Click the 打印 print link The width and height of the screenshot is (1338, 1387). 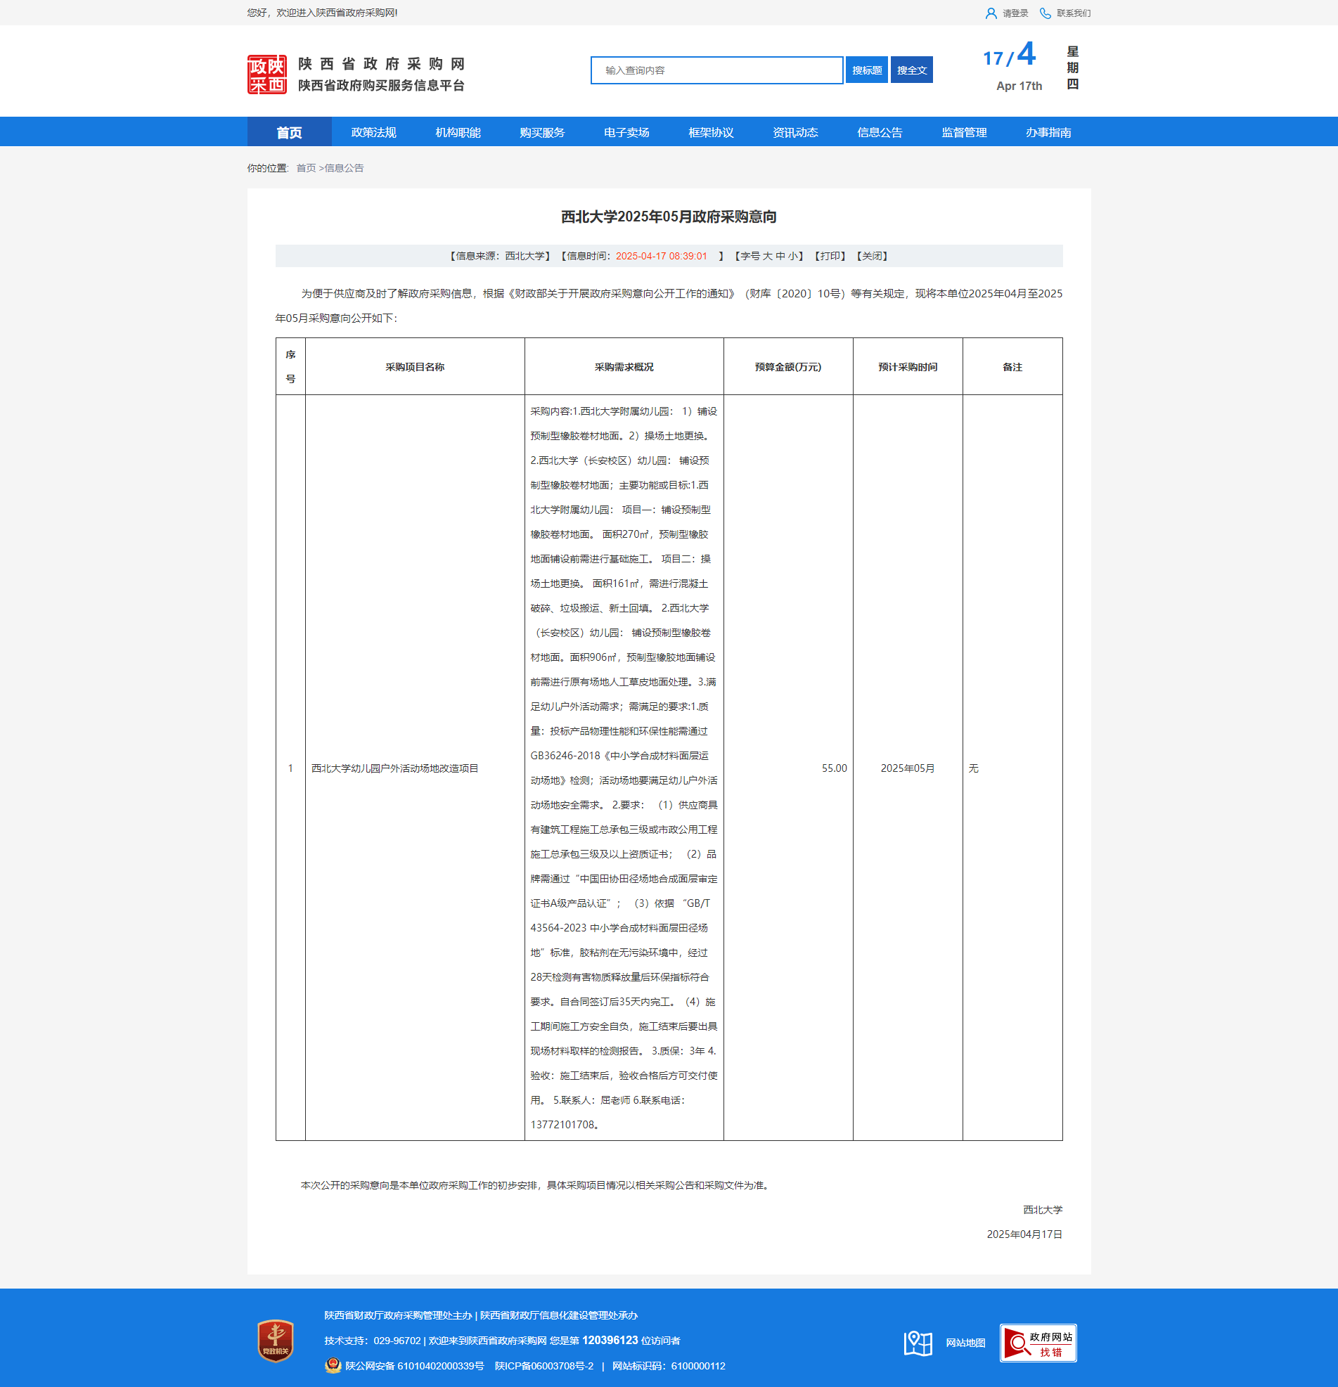pyautogui.click(x=830, y=256)
